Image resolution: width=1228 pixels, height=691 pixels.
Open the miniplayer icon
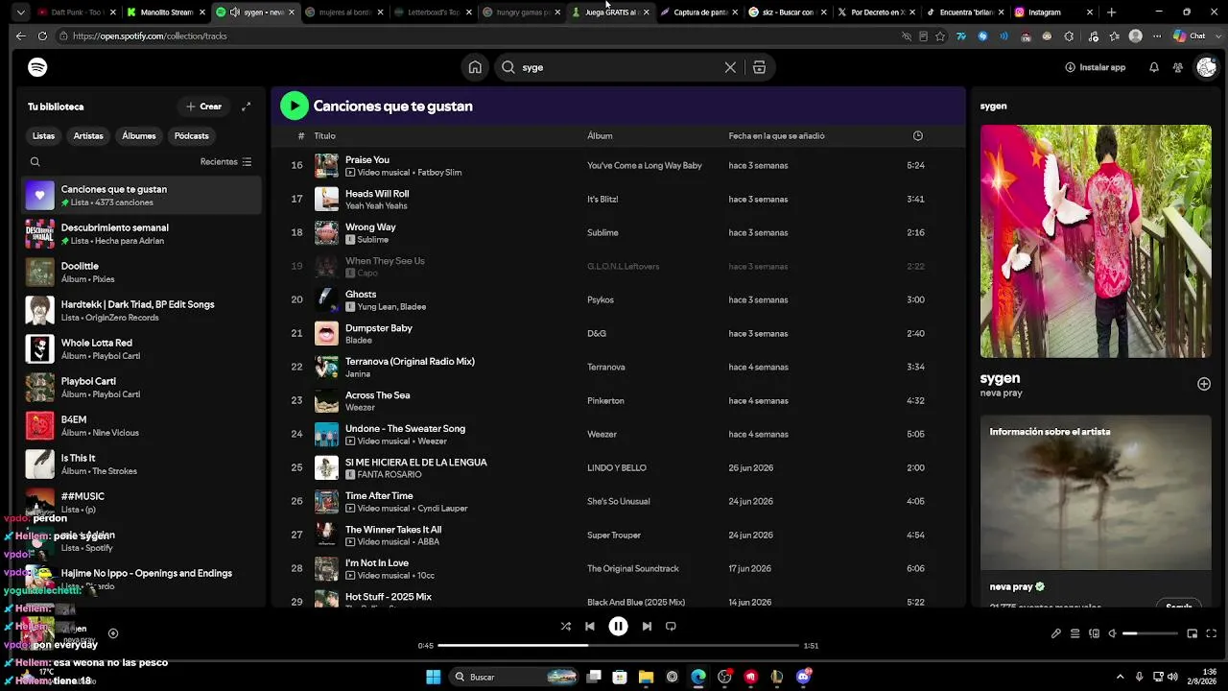1193,633
